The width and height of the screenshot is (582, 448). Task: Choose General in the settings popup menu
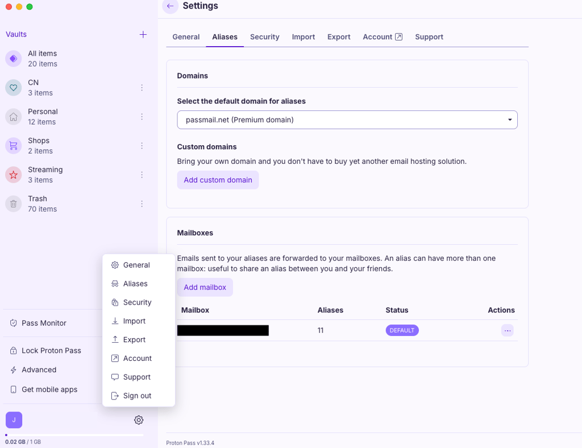(139, 265)
